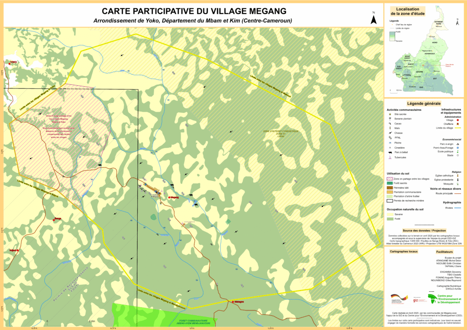Click the Eglise protestante legend icon
467x330 pixels.
pos(458,180)
